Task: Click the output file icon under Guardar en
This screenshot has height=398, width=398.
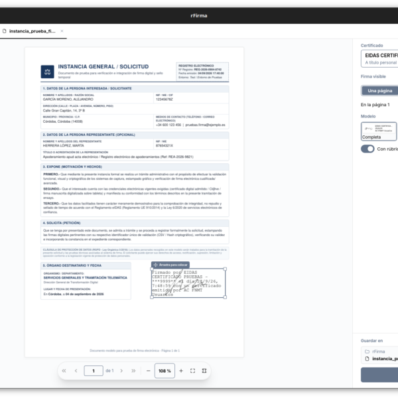Action: [x=367, y=359]
